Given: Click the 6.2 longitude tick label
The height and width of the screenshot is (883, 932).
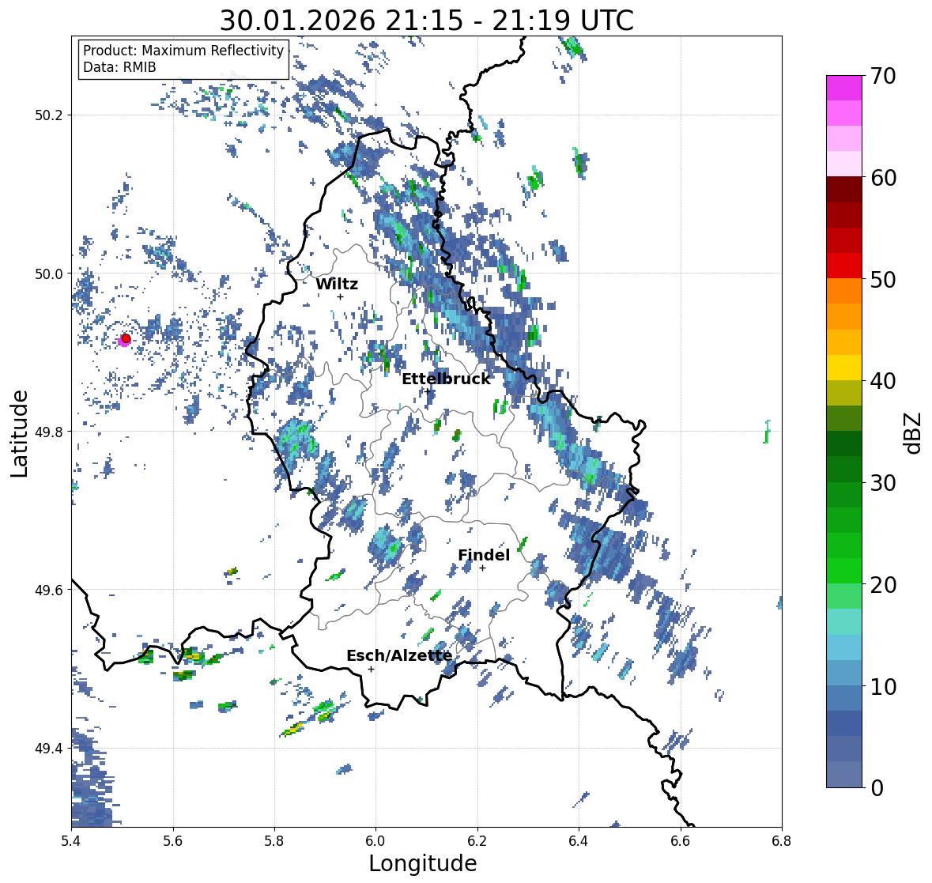Looking at the screenshot, I should coord(477,841).
